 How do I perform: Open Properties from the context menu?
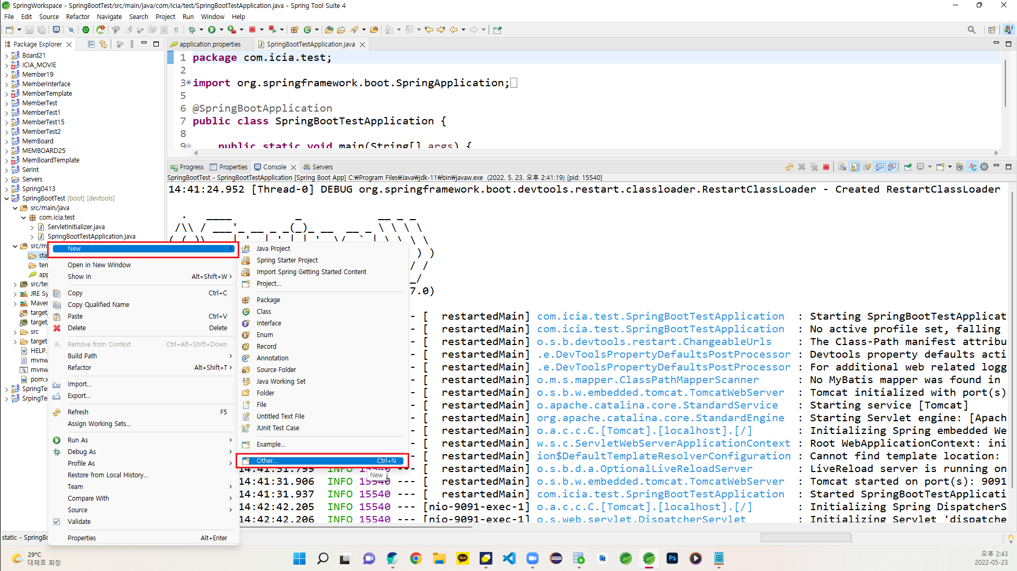(143, 538)
